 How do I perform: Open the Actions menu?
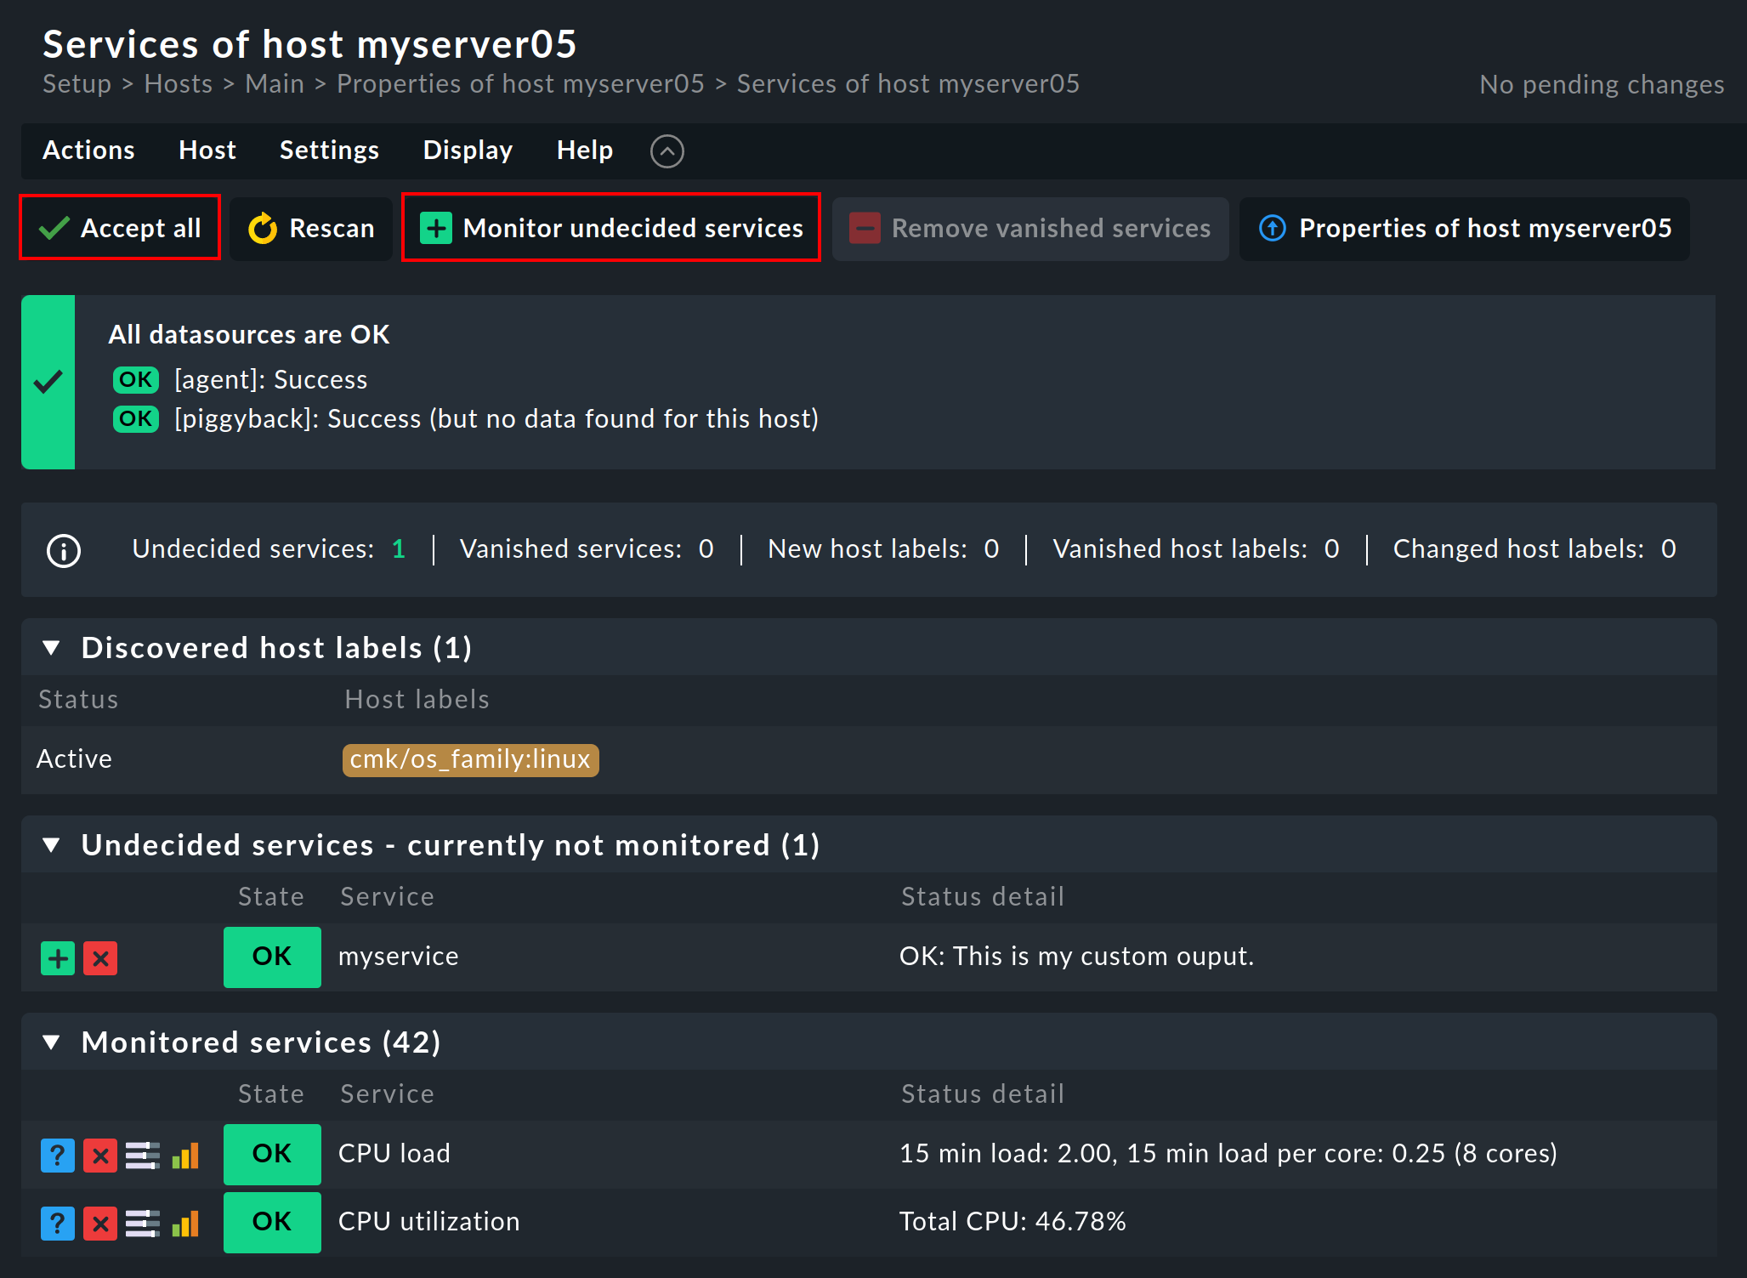click(88, 151)
